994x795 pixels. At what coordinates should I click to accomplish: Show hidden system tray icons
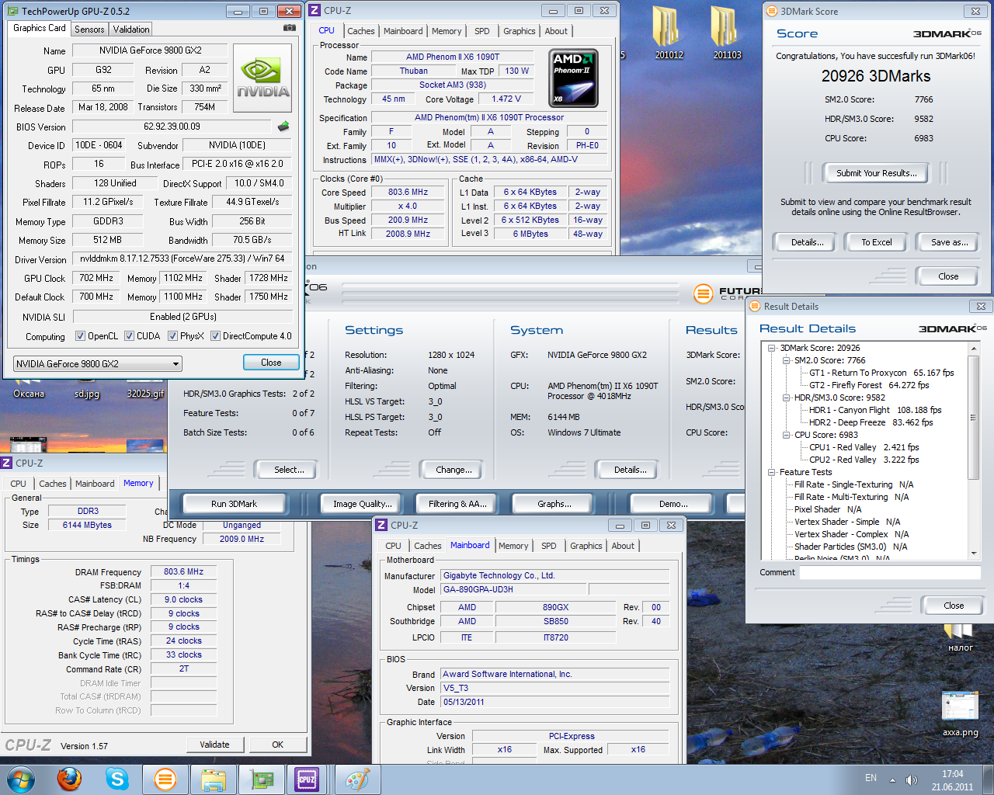(892, 779)
